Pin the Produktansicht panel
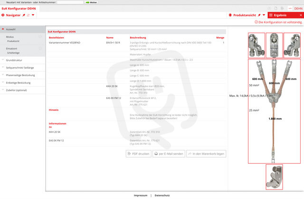Image resolution: width=304 pixels, height=199 pixels. [x=259, y=15]
